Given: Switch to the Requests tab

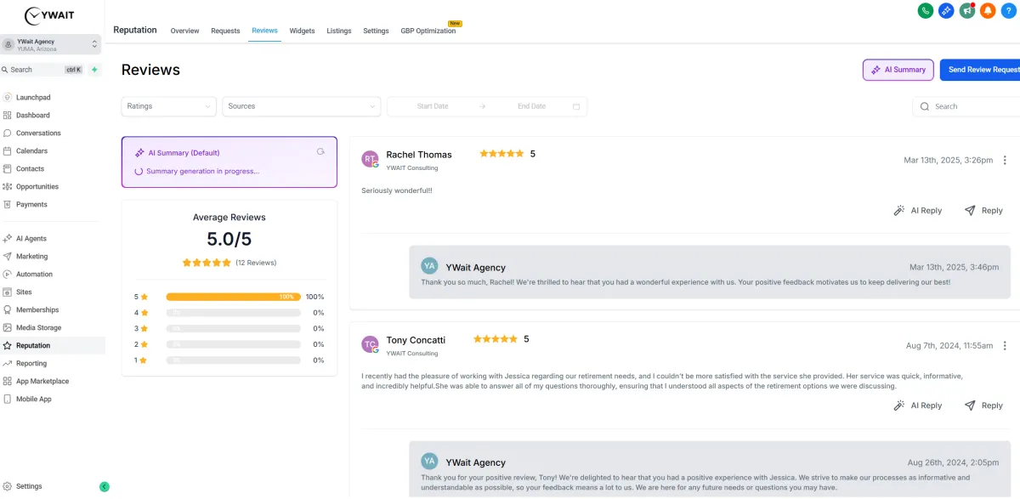Looking at the screenshot, I should click(x=225, y=31).
